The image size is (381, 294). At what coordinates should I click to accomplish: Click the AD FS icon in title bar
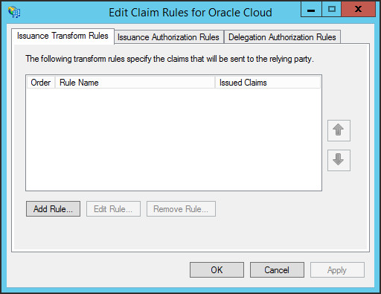[14, 12]
